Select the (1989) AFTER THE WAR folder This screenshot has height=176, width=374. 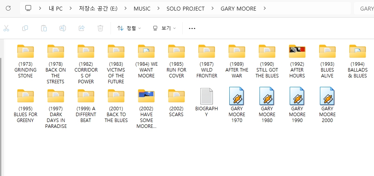[x=237, y=61]
